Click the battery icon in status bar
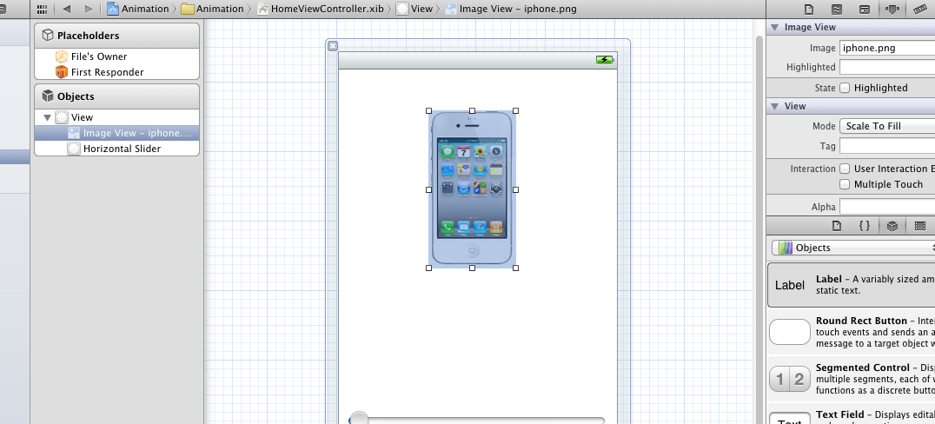The image size is (935, 424). click(605, 60)
